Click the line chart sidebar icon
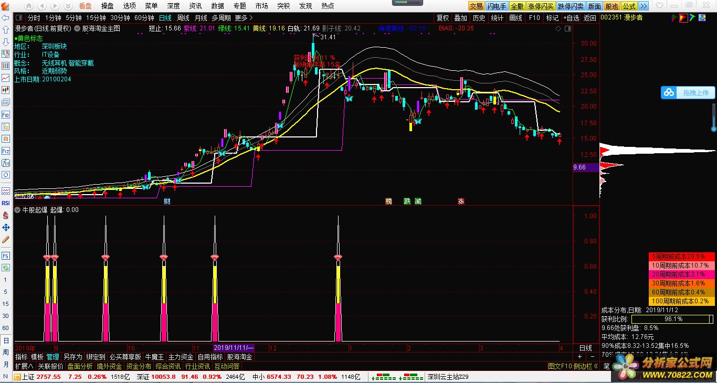The image size is (717, 383). point(5,78)
